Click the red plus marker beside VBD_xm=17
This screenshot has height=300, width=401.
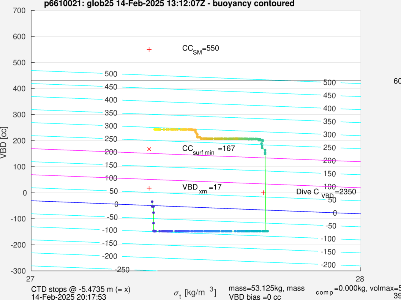point(149,188)
